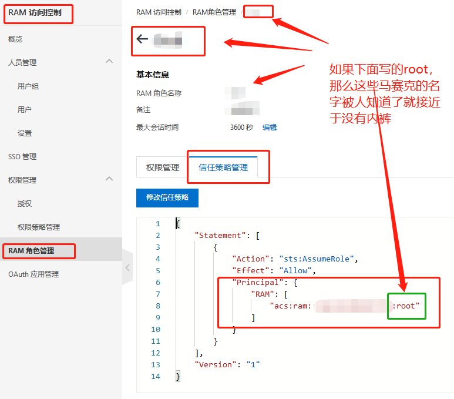Collapse the sidebar with the left chevron handle

click(x=127, y=267)
